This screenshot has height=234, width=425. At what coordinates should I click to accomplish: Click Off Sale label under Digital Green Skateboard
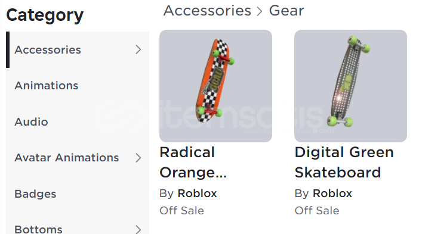coord(317,210)
